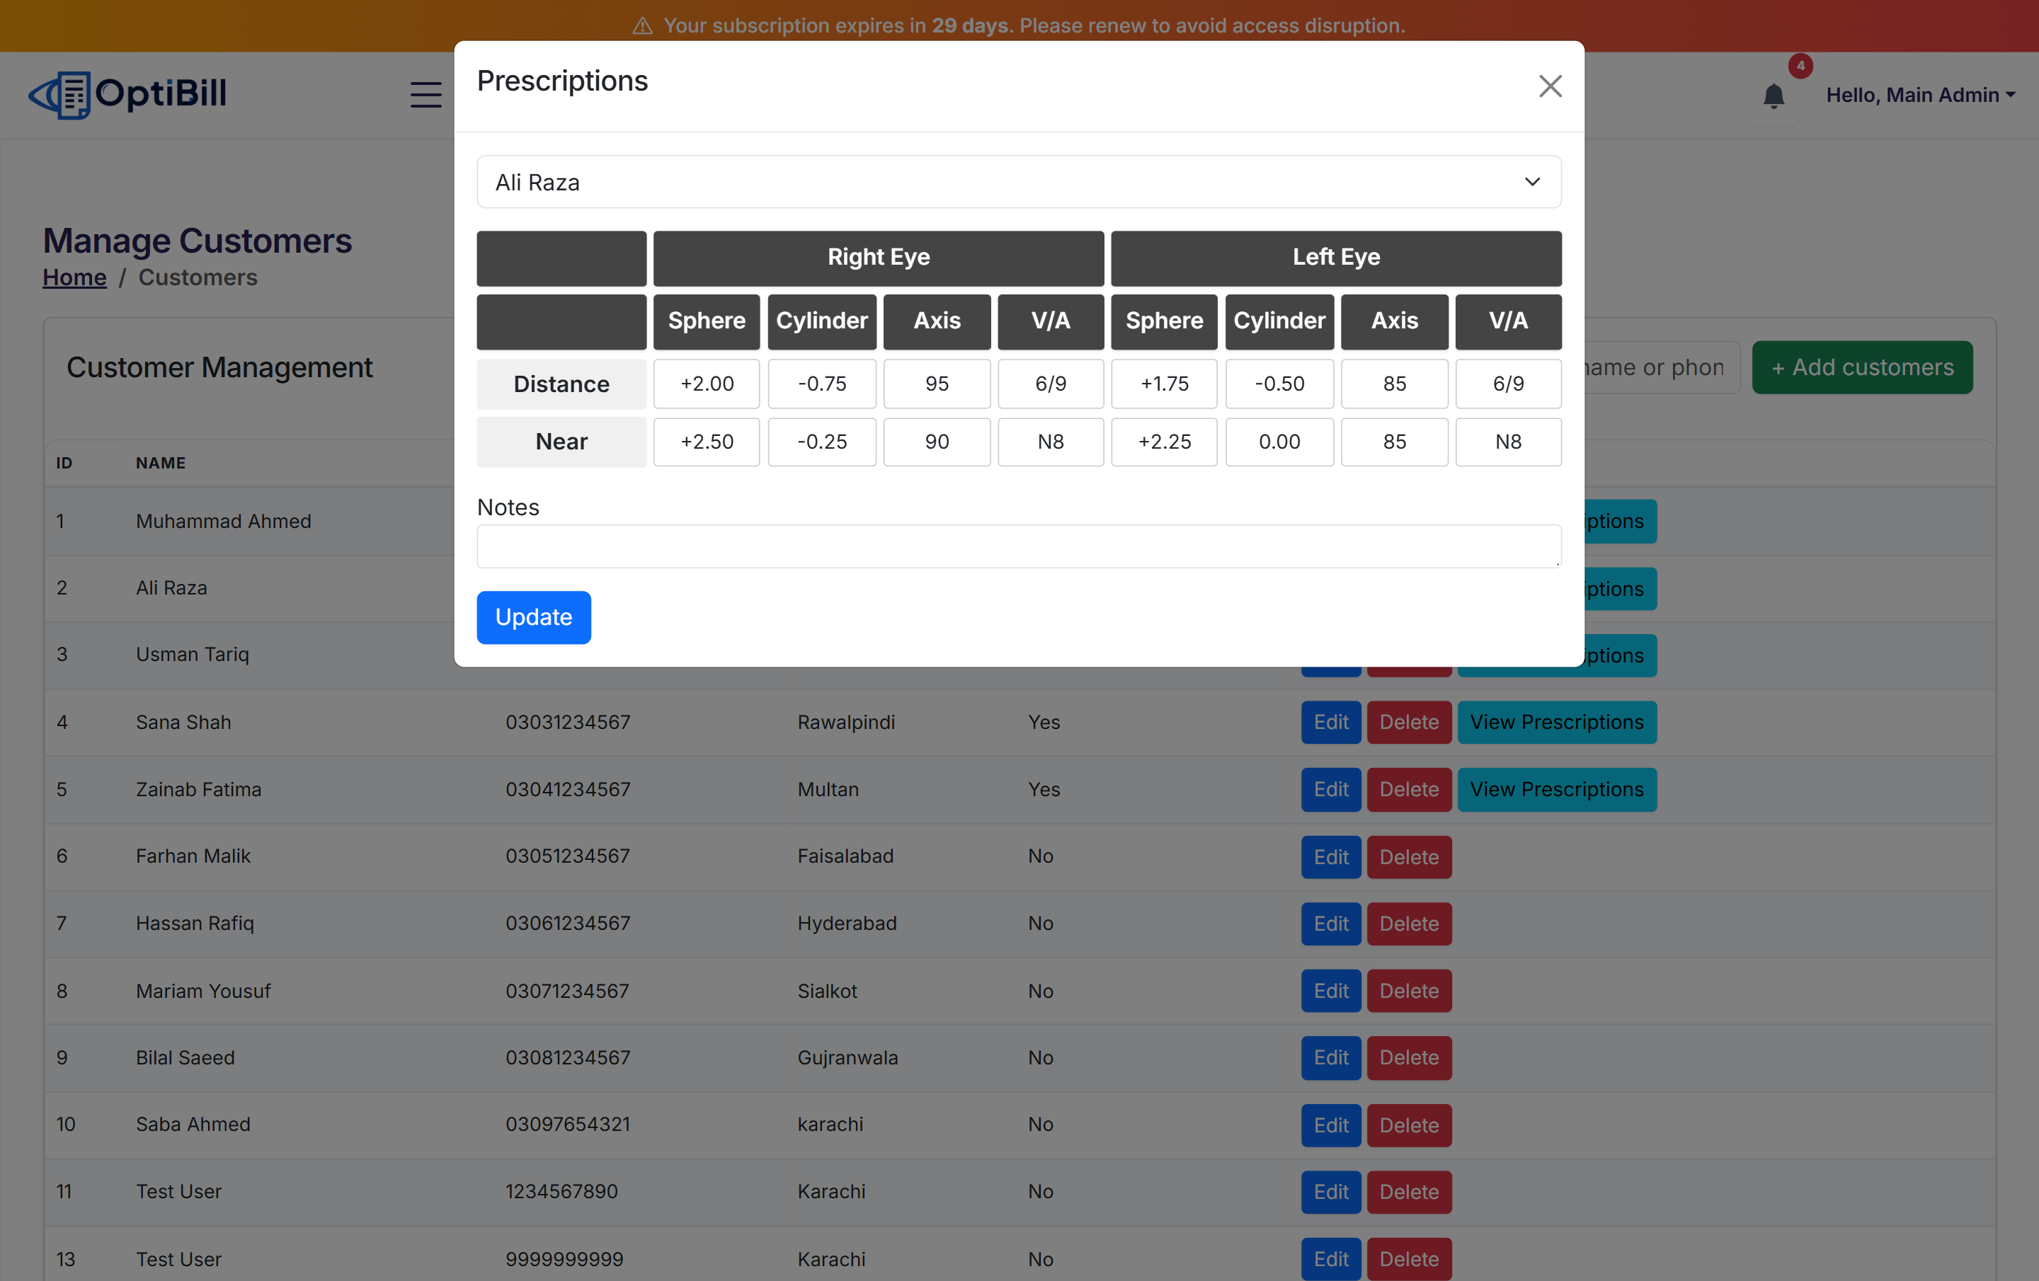Select Usman Tariq name cell
Viewport: 2039px width, 1281px height.
pos(192,655)
